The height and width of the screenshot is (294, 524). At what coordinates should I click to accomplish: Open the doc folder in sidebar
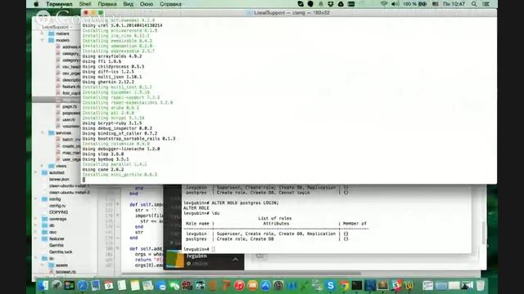pyautogui.click(x=49, y=232)
